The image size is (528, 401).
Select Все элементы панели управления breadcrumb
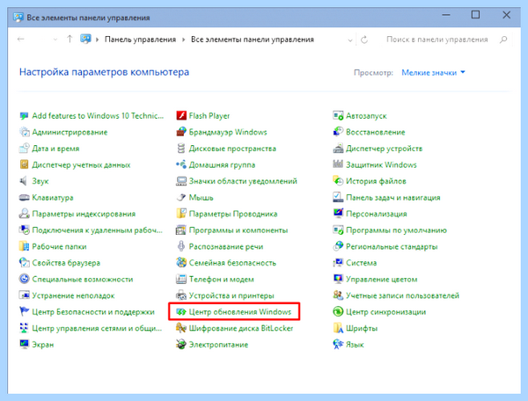[x=253, y=40]
